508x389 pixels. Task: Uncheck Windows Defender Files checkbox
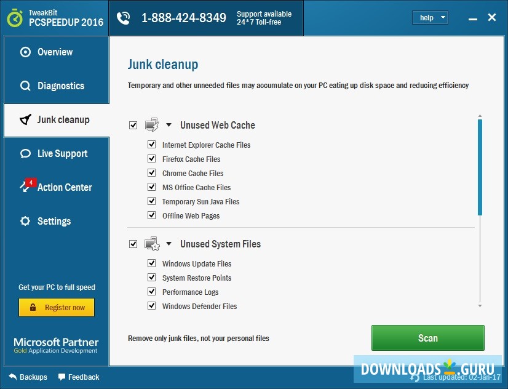(x=152, y=306)
